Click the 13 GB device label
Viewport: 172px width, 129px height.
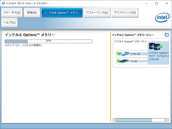pos(134,61)
